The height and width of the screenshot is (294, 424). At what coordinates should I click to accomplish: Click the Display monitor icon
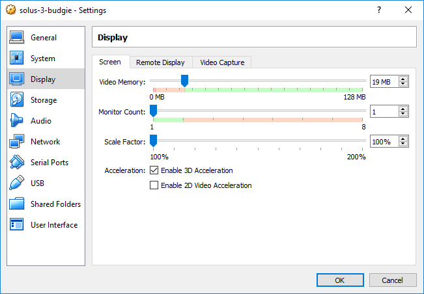click(16, 79)
